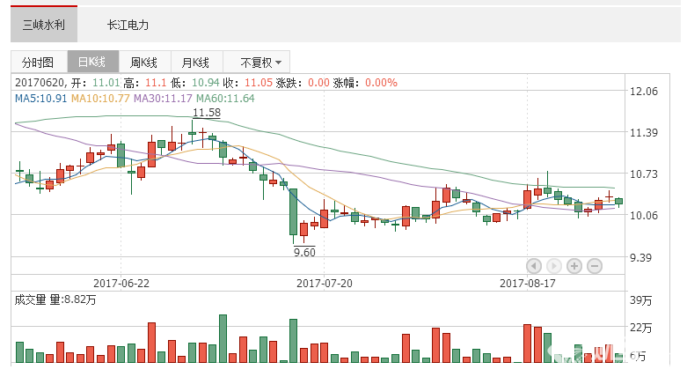Switch to the 月K线 monthly chart

196,62
